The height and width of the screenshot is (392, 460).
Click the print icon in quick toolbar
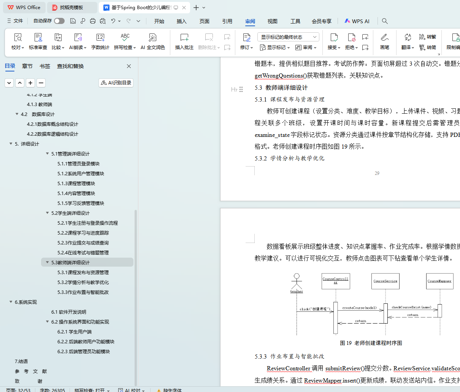[93, 21]
